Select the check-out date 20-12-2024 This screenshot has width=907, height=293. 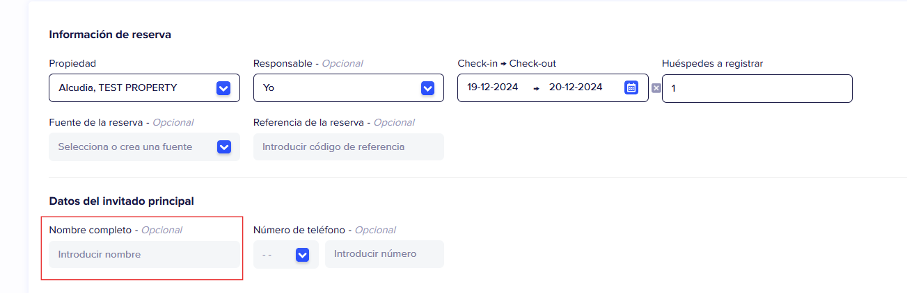pyautogui.click(x=575, y=87)
